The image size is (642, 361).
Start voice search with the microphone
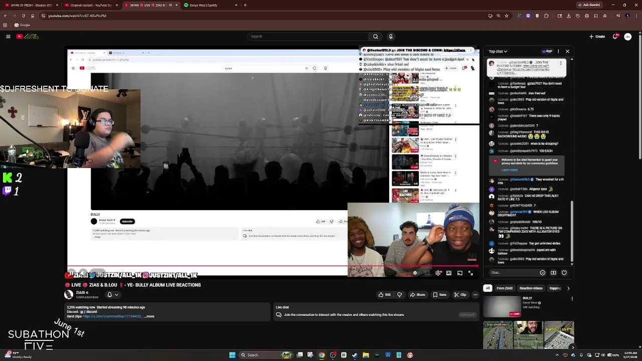pos(391,36)
